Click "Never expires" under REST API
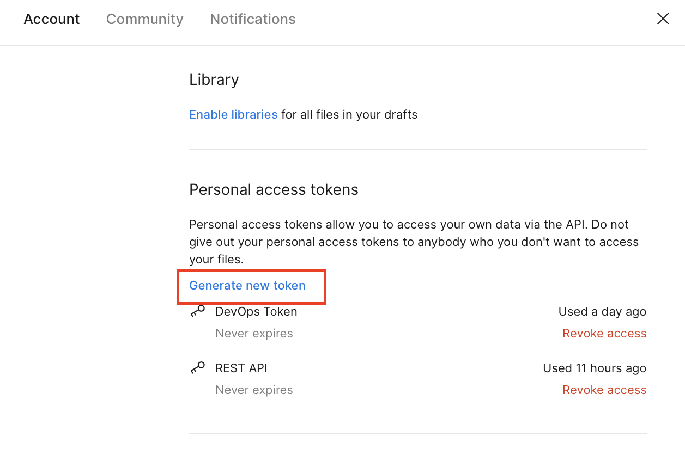The width and height of the screenshot is (685, 449). [x=254, y=390]
